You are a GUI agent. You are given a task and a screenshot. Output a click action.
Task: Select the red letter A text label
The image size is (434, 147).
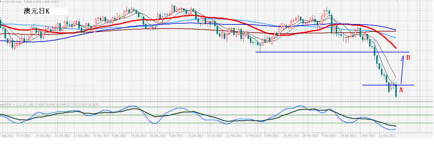[401, 90]
